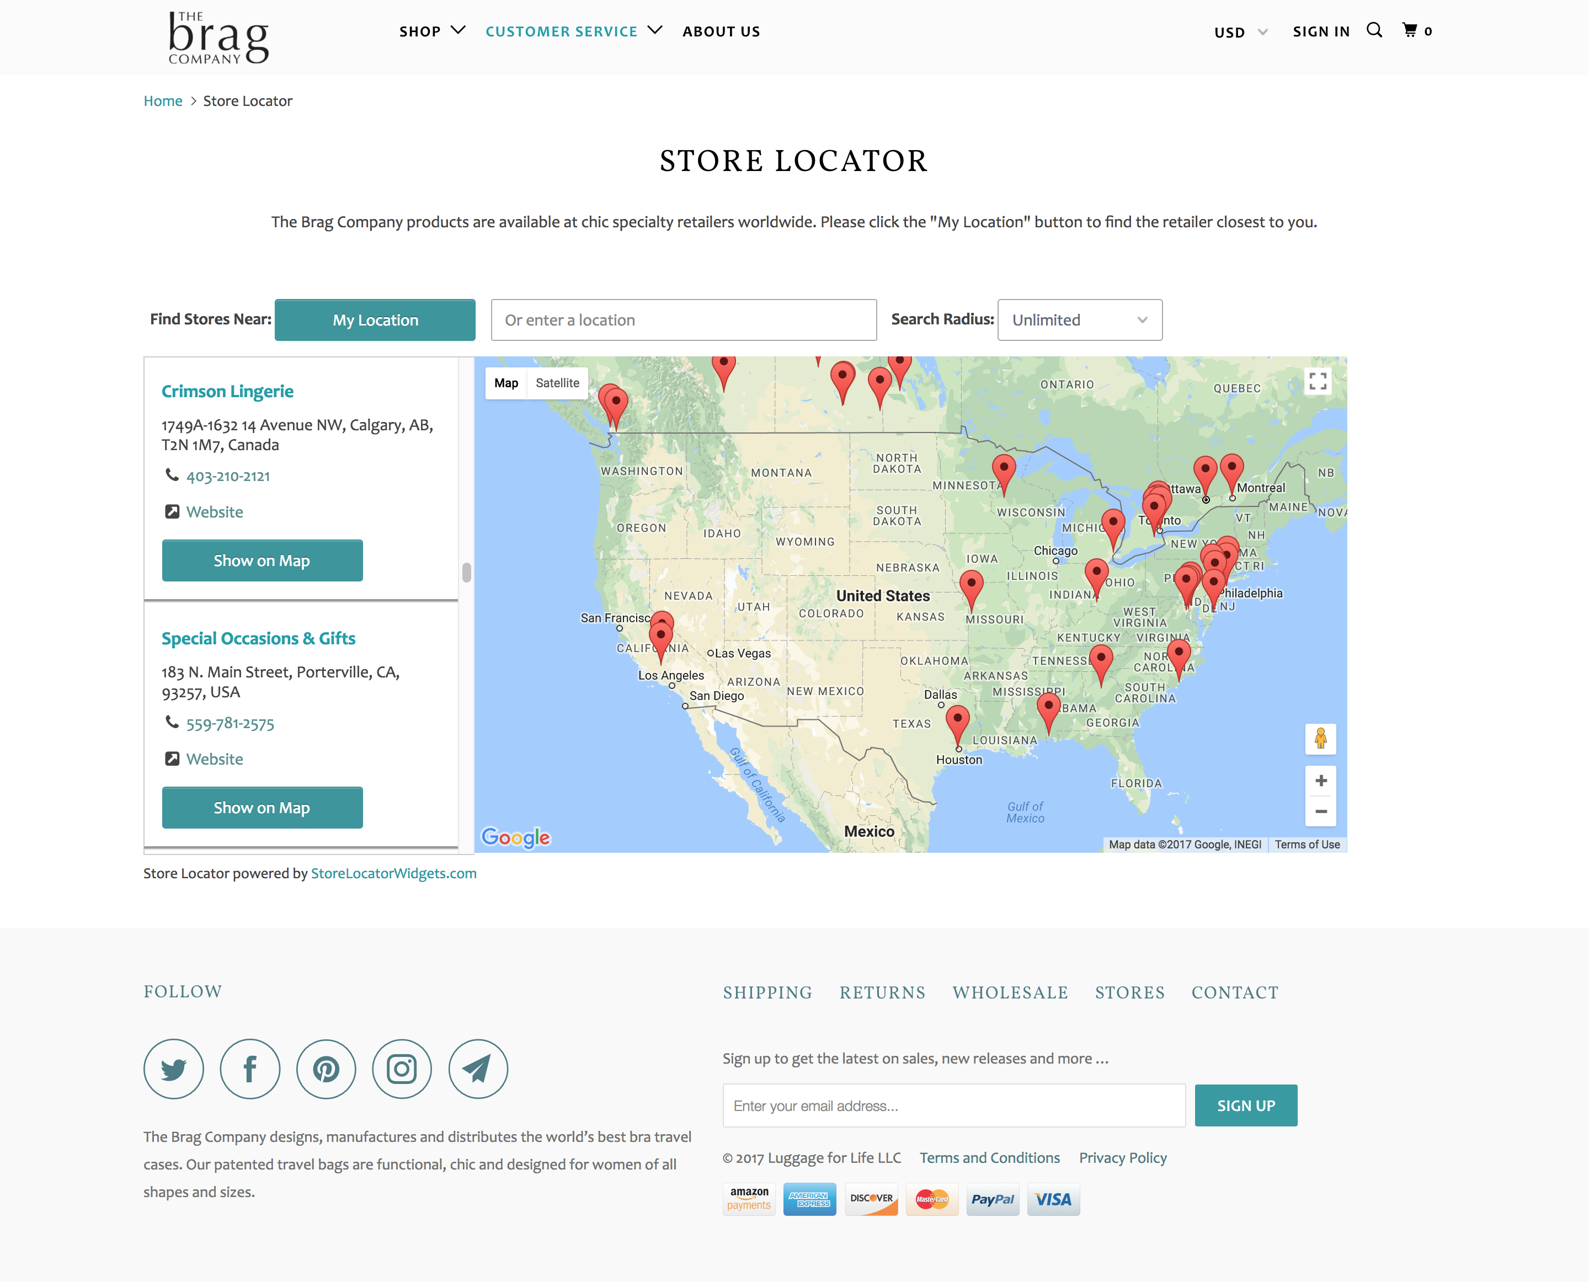Switch map to Satellite view
This screenshot has height=1282, width=1589.
tap(557, 382)
